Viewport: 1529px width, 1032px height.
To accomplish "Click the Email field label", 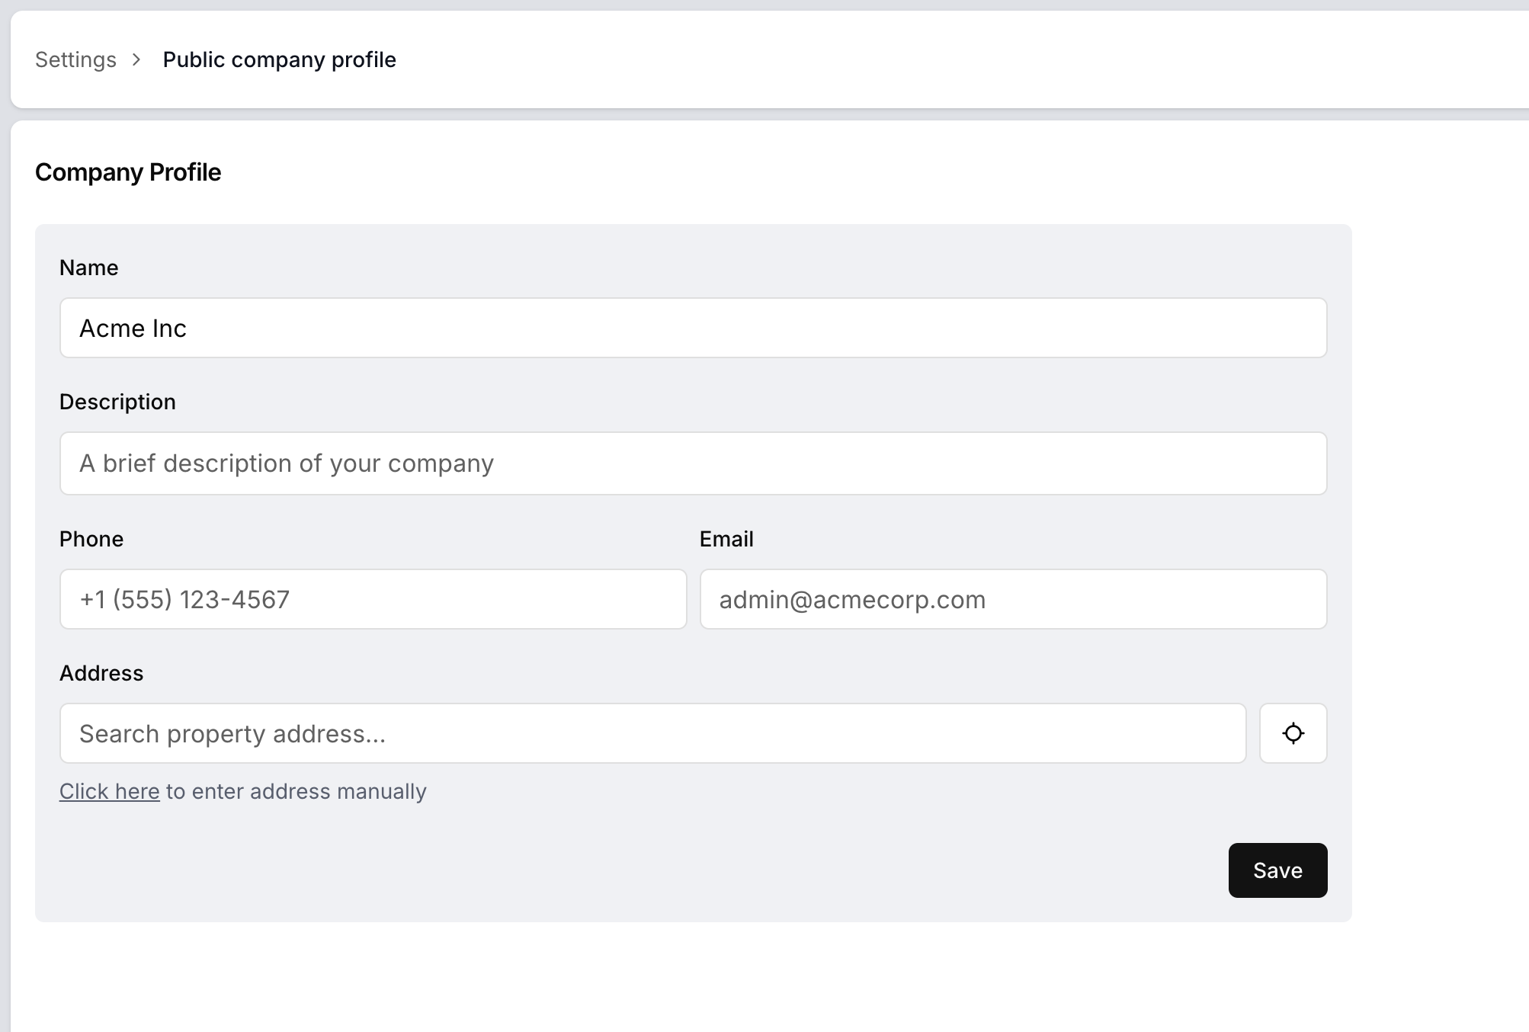I will pos(726,539).
